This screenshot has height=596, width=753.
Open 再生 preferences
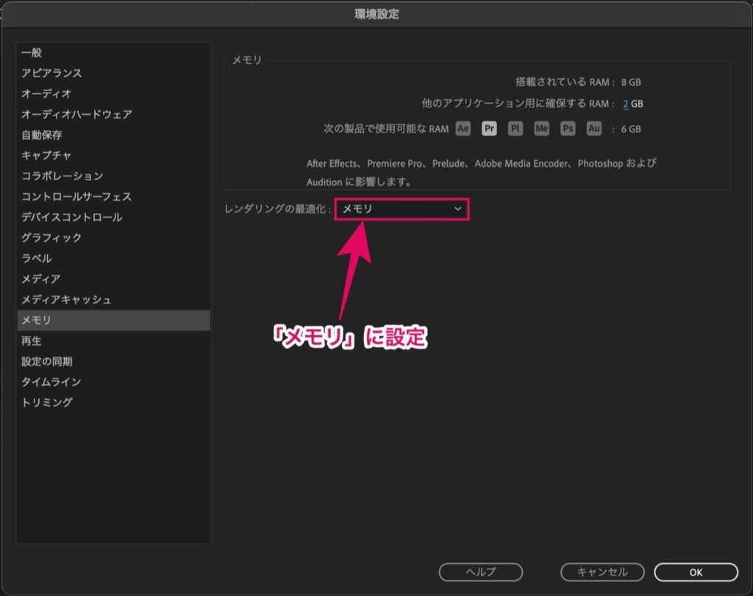114,341
